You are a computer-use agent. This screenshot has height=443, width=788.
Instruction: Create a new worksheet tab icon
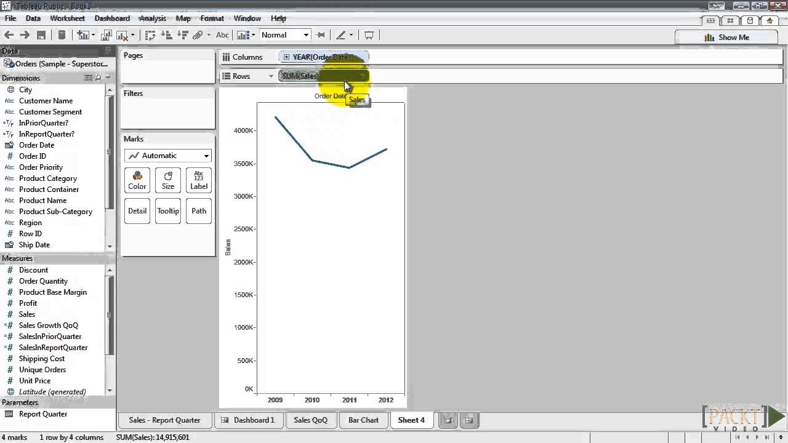coord(448,420)
